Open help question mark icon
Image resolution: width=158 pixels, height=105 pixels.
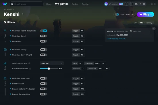(x=140, y=4)
